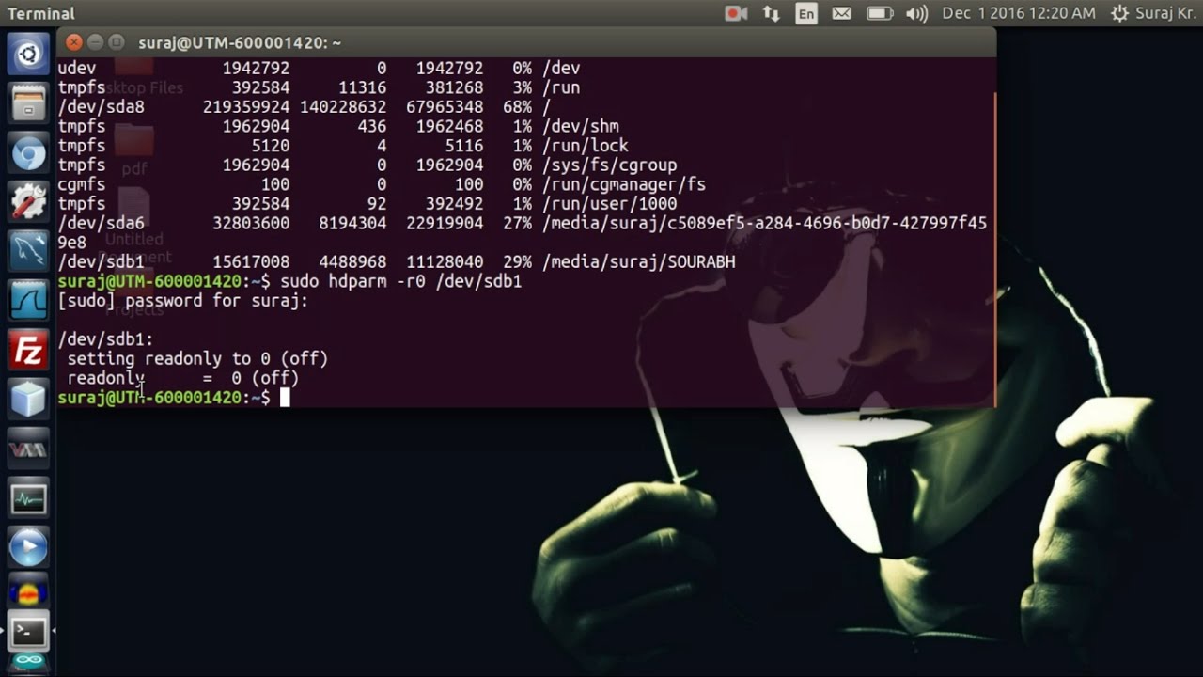
Task: Click '[sudo] password for suraj:' line
Action: tap(183, 301)
